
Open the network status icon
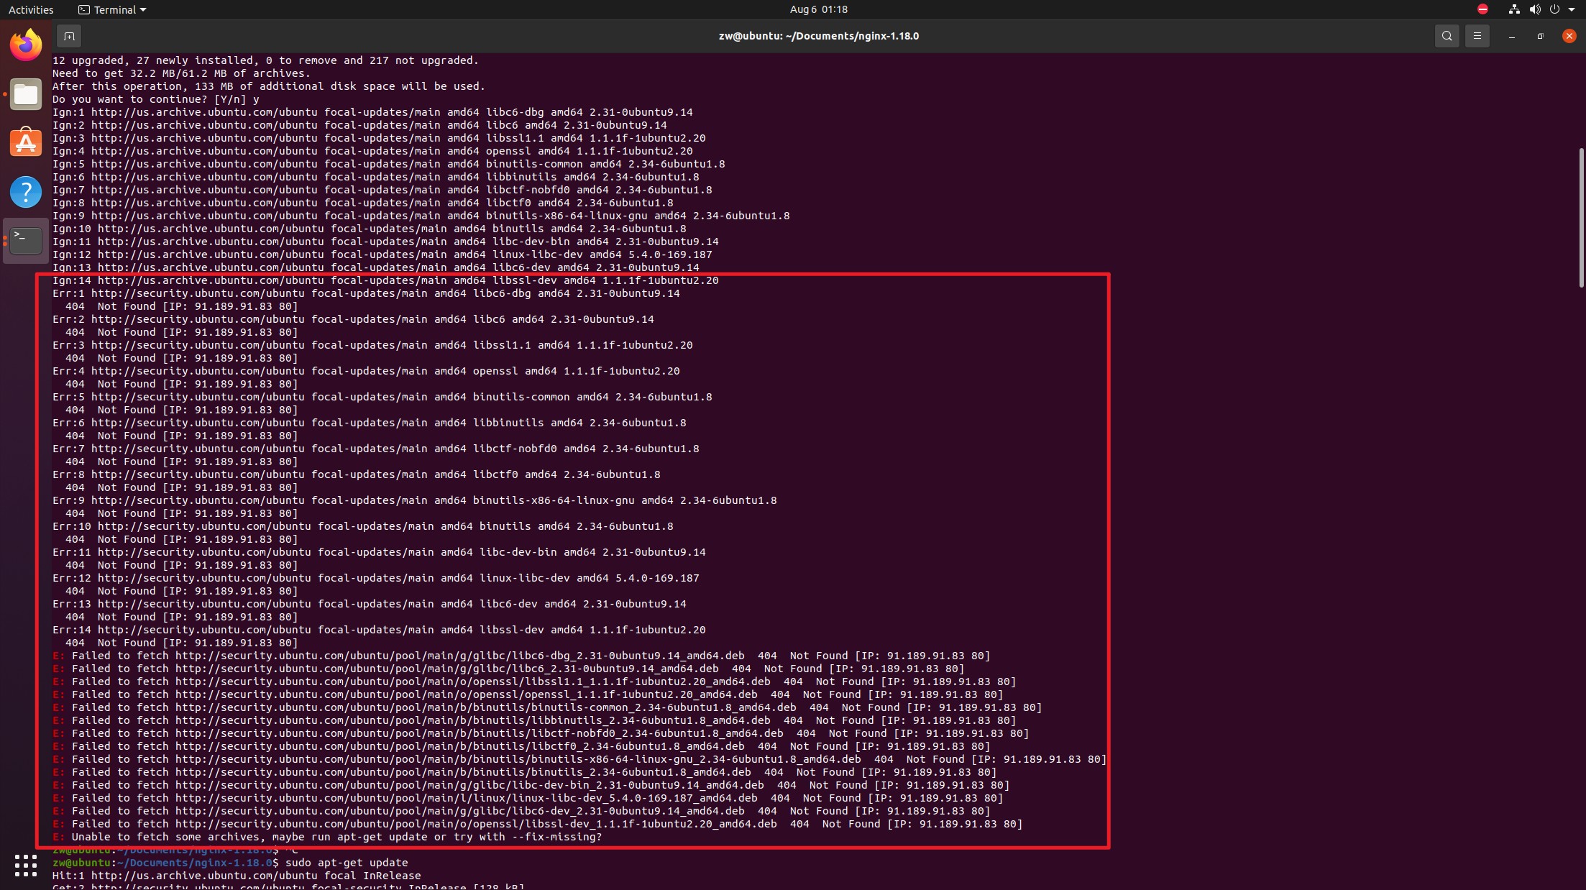[x=1514, y=9]
